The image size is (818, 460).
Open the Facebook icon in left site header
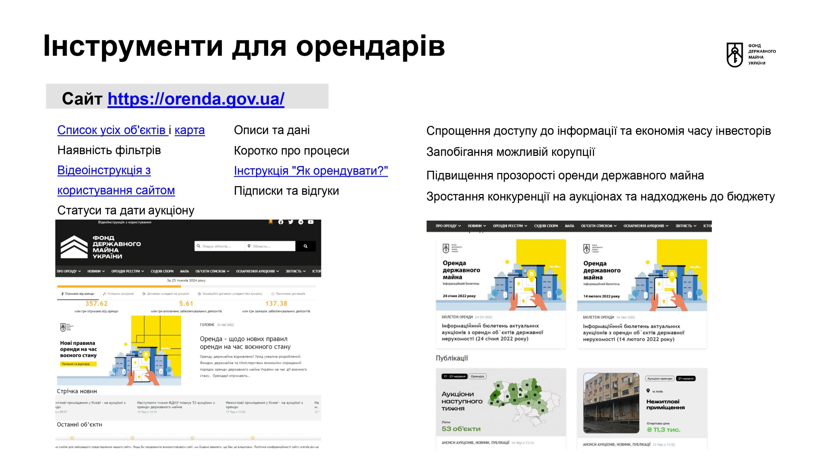coord(281,222)
